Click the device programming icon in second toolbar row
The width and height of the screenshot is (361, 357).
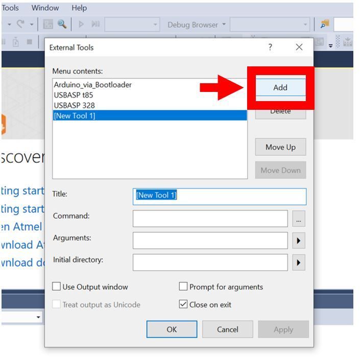pos(16,42)
